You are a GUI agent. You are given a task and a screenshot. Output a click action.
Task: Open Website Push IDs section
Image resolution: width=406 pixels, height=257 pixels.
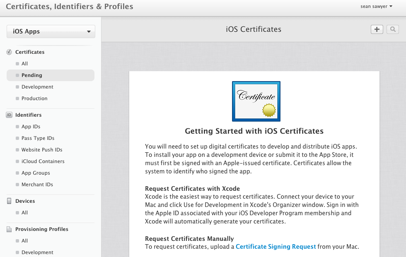(42, 150)
